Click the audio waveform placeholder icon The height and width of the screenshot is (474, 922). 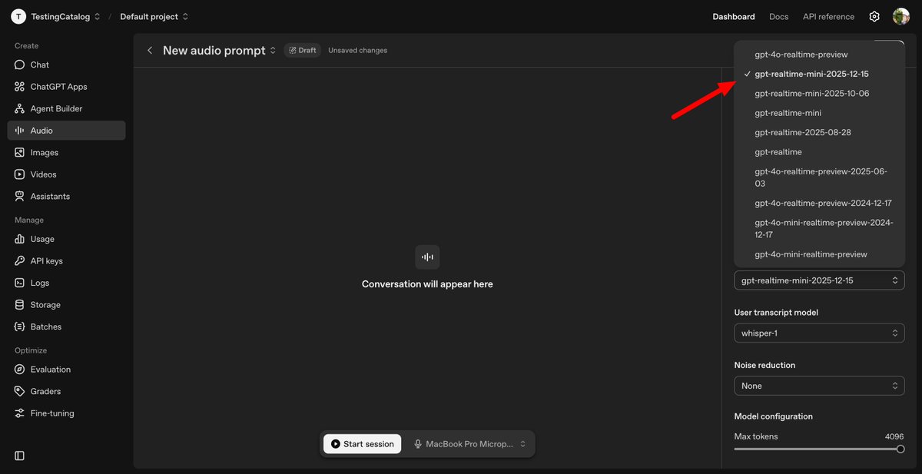427,257
